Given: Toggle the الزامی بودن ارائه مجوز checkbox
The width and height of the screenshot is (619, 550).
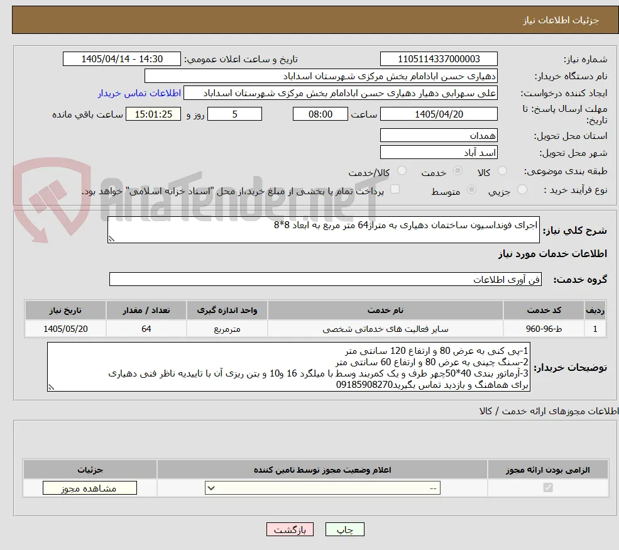Looking at the screenshot, I should click(548, 488).
